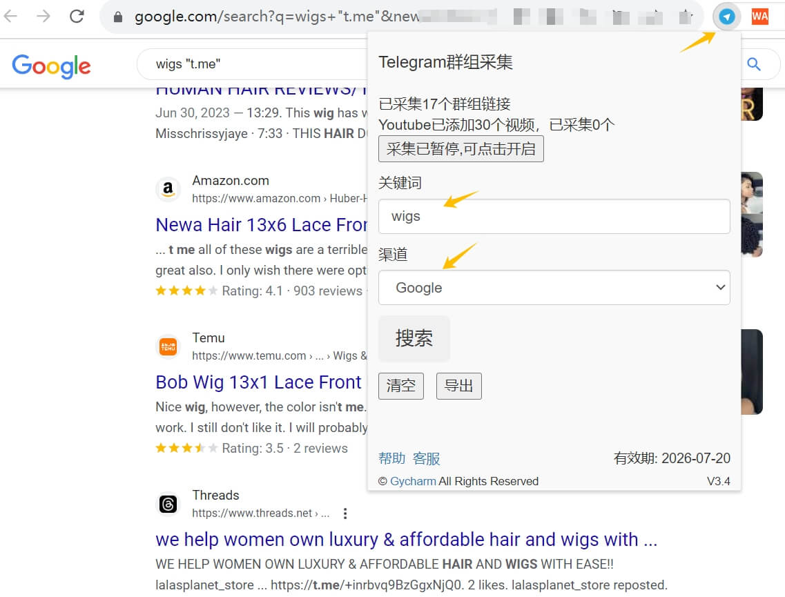Click the V3.4 version label
The image size is (785, 597).
pyautogui.click(x=719, y=482)
